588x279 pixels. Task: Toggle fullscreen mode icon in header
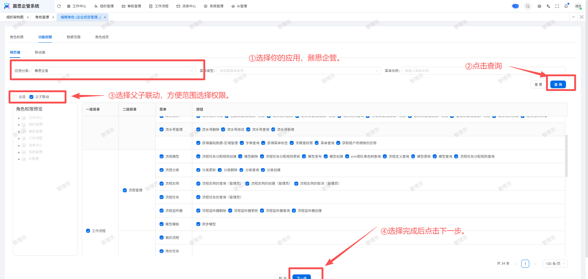(557, 6)
